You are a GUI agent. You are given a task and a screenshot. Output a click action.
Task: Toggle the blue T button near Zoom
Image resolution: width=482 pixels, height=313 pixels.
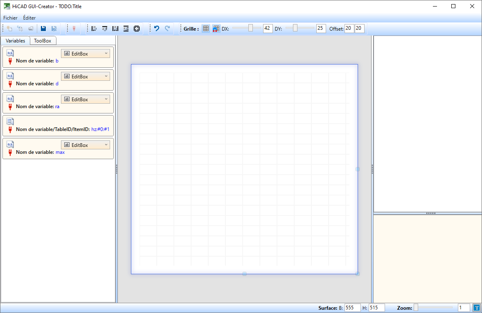[x=476, y=308]
